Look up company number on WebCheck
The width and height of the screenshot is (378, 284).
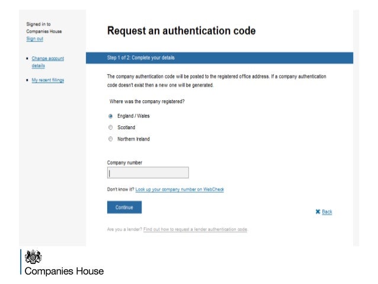180,189
